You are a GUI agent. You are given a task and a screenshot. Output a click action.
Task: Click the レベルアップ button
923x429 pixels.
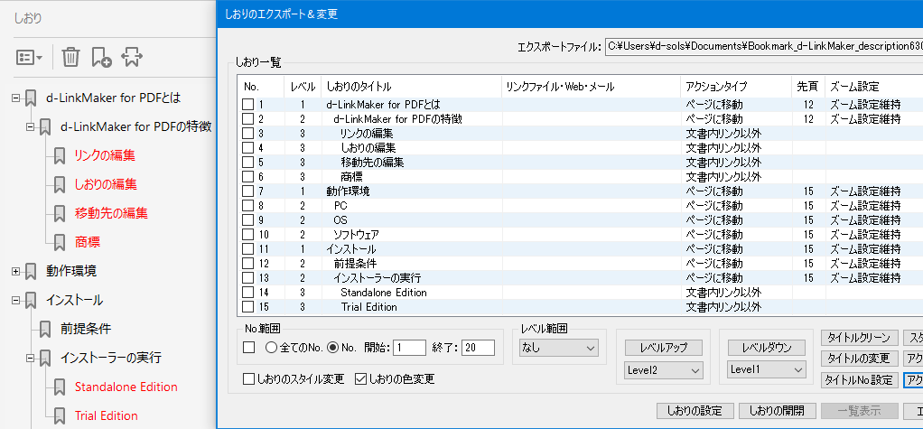[x=664, y=348]
